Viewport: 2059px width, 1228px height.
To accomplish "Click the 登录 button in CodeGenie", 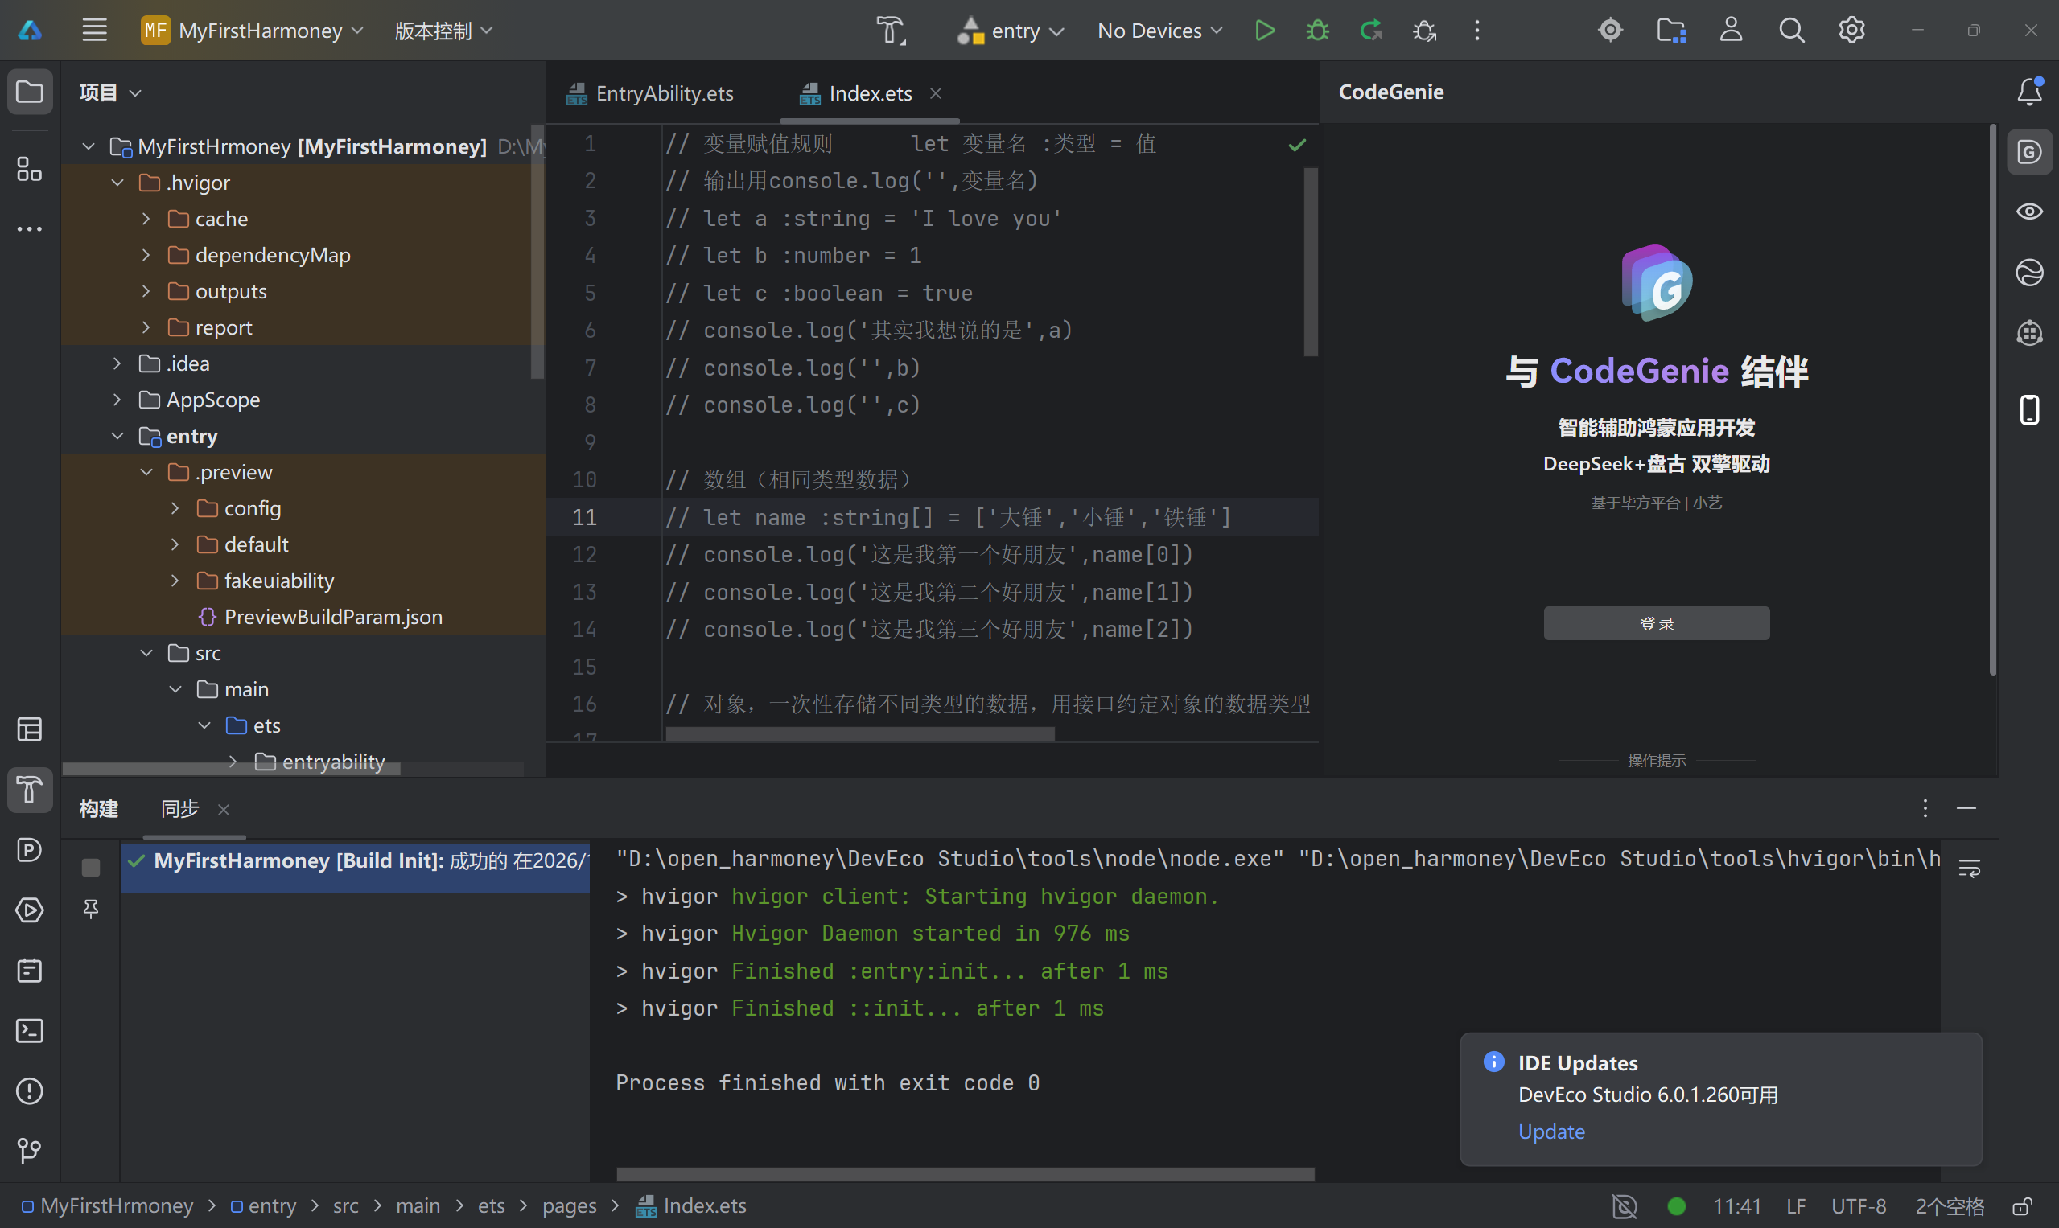I will pos(1656,623).
